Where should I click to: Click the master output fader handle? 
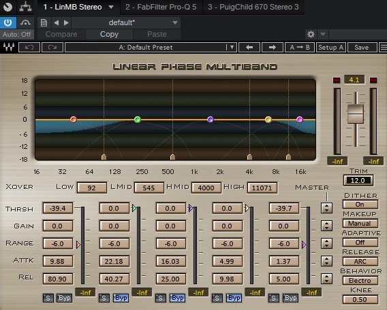click(356, 114)
